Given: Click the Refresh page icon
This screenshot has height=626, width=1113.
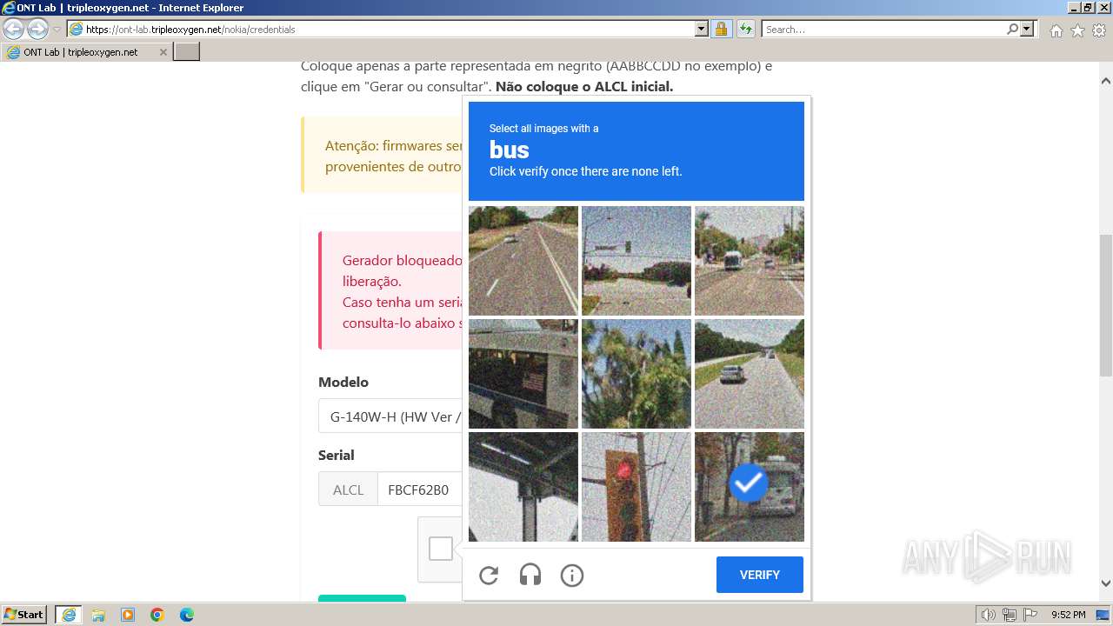Looking at the screenshot, I should click(745, 29).
